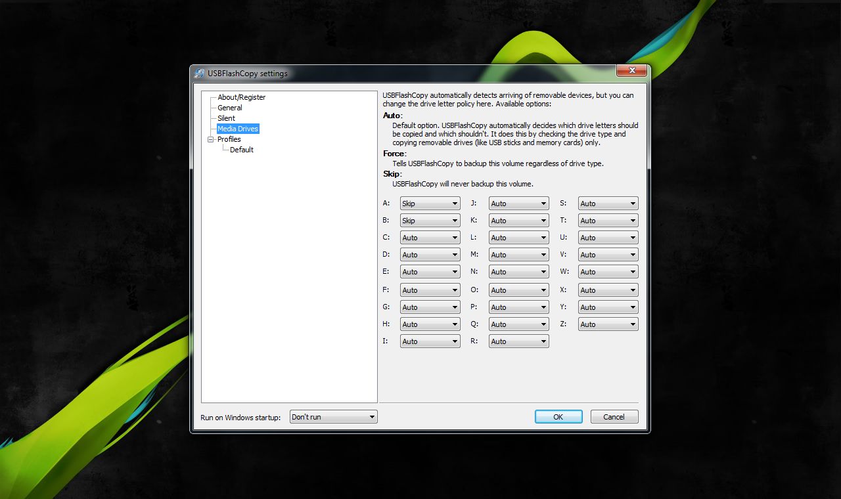Click the 'Force:' option heading text
The image size is (841, 499).
pyautogui.click(x=394, y=154)
